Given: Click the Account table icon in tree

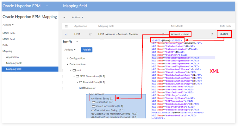Looking at the screenshot, I should (84, 88).
